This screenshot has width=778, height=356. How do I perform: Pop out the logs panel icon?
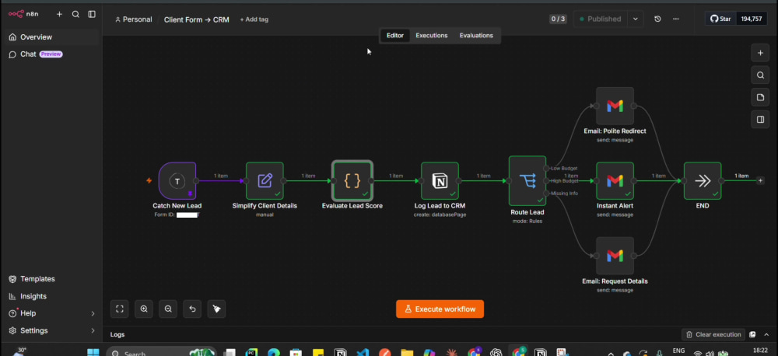tap(752, 335)
